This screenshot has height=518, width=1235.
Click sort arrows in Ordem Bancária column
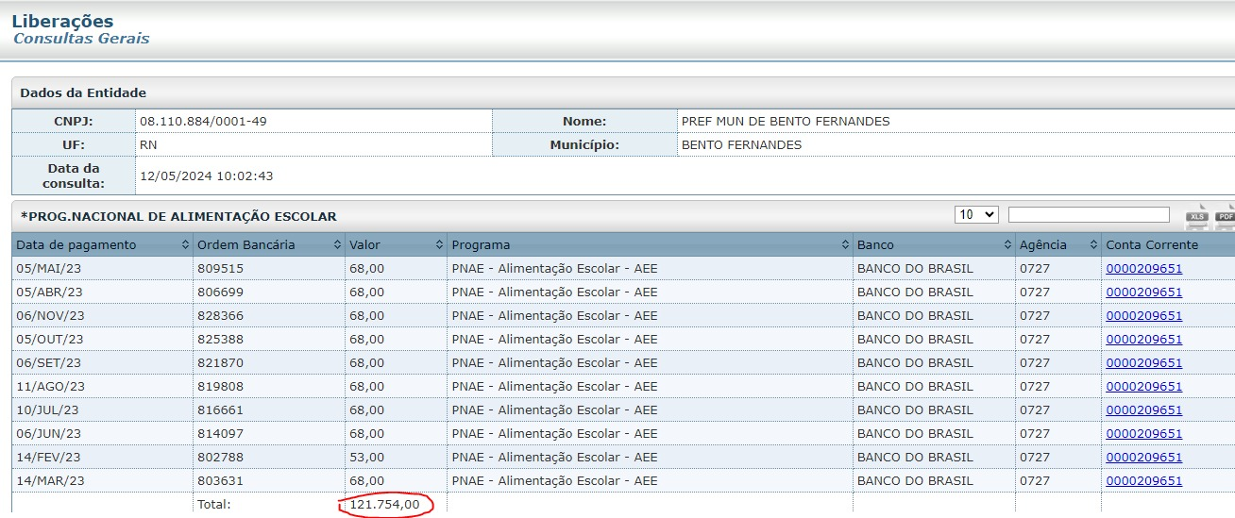click(337, 245)
